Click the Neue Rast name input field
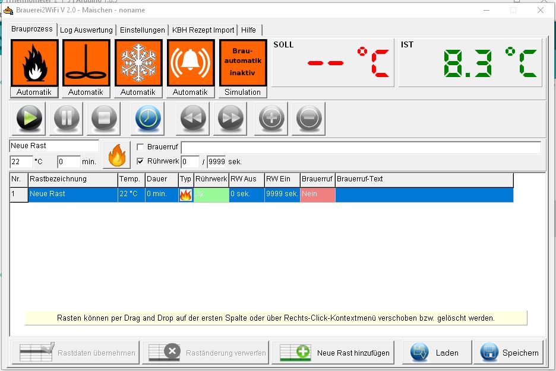This screenshot has height=371, width=556. 54,146
